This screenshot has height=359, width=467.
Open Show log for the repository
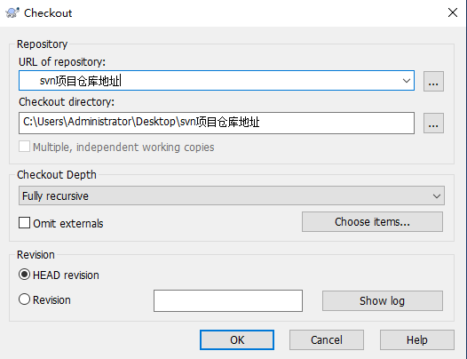click(383, 300)
